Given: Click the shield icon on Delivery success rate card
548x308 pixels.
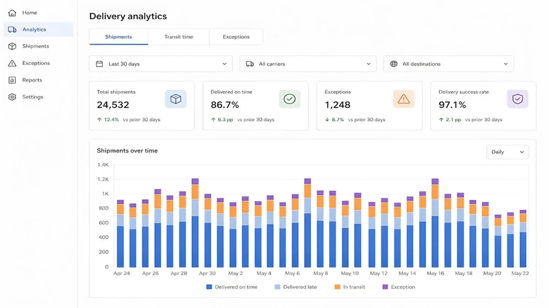Looking at the screenshot, I should tap(518, 99).
